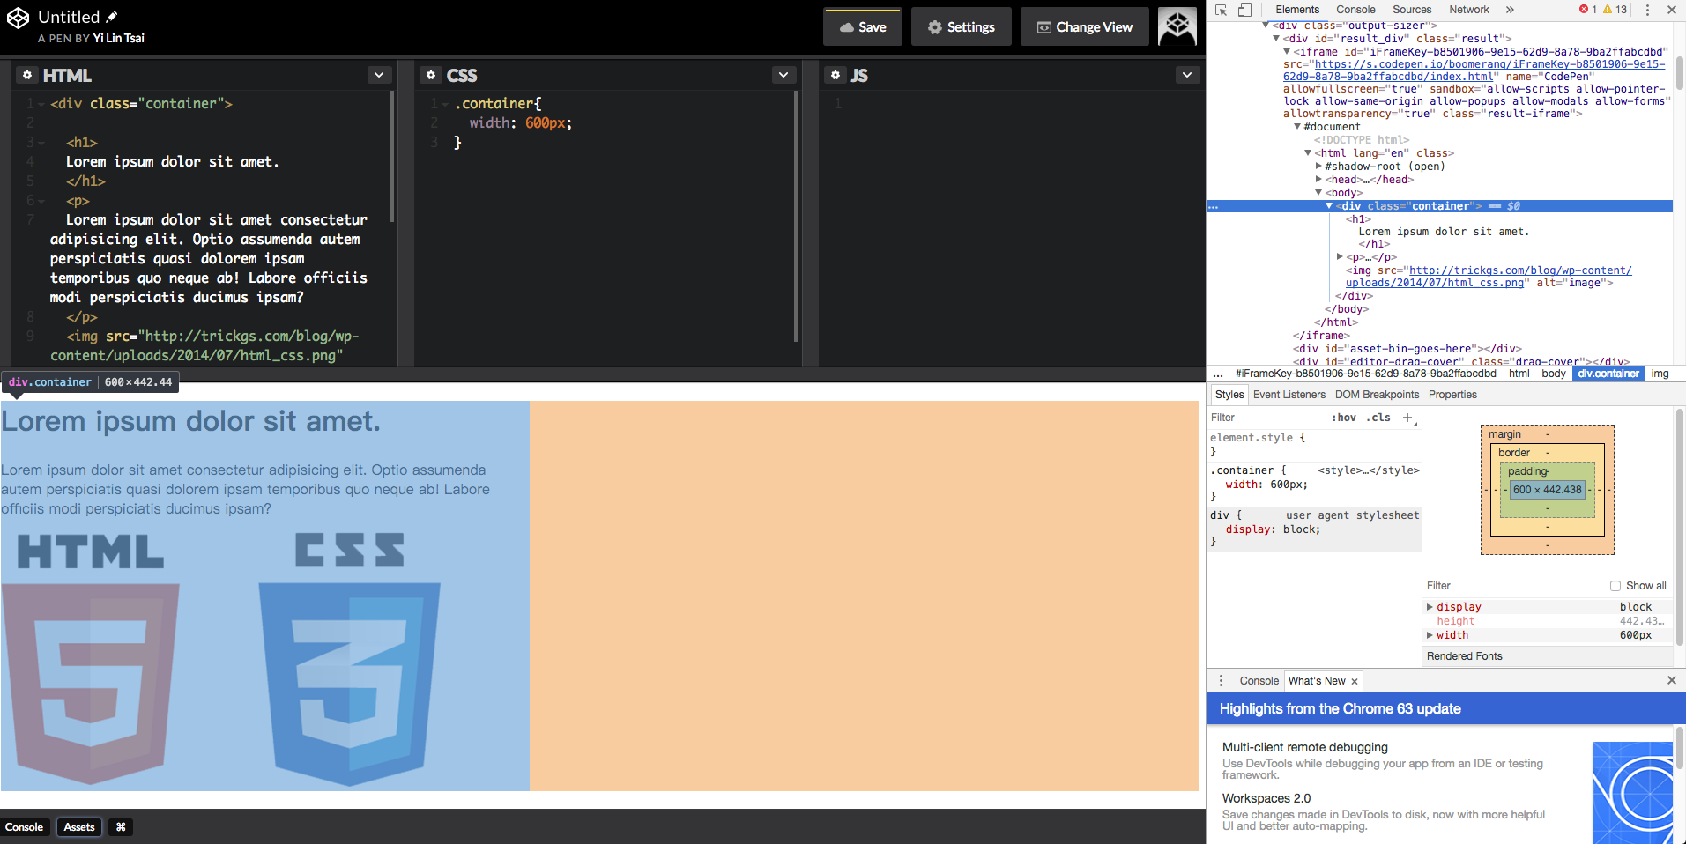Click the Workspaces 2.0 heading
1686x844 pixels.
point(1266,798)
